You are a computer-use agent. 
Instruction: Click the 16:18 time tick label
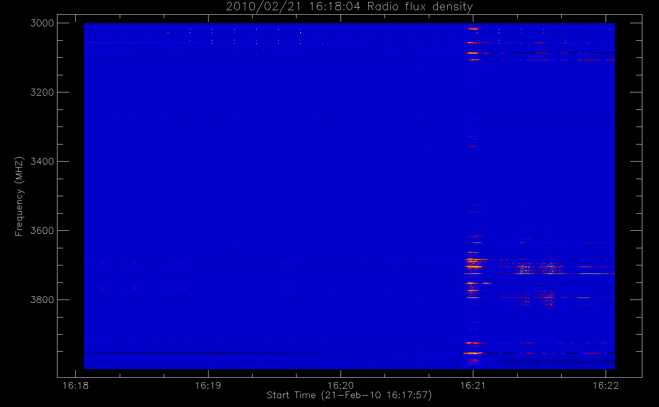[75, 385]
